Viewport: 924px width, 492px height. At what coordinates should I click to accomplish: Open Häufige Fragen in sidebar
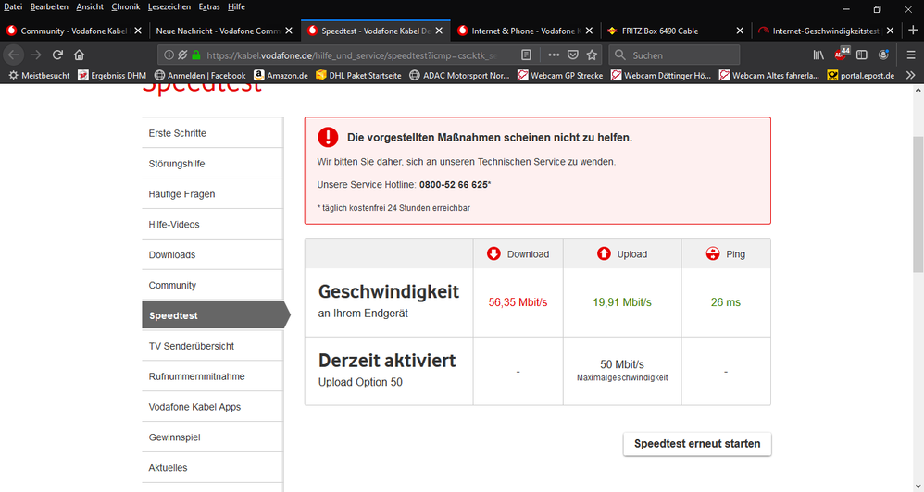coord(212,193)
